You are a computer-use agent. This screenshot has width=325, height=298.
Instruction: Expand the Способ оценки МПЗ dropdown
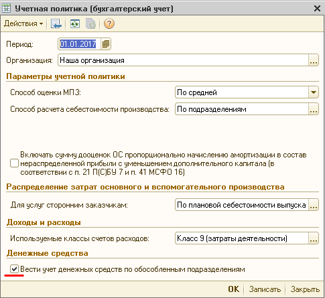pyautogui.click(x=314, y=92)
